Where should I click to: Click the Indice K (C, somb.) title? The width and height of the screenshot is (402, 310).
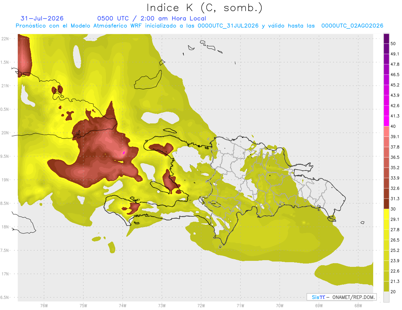204,8
